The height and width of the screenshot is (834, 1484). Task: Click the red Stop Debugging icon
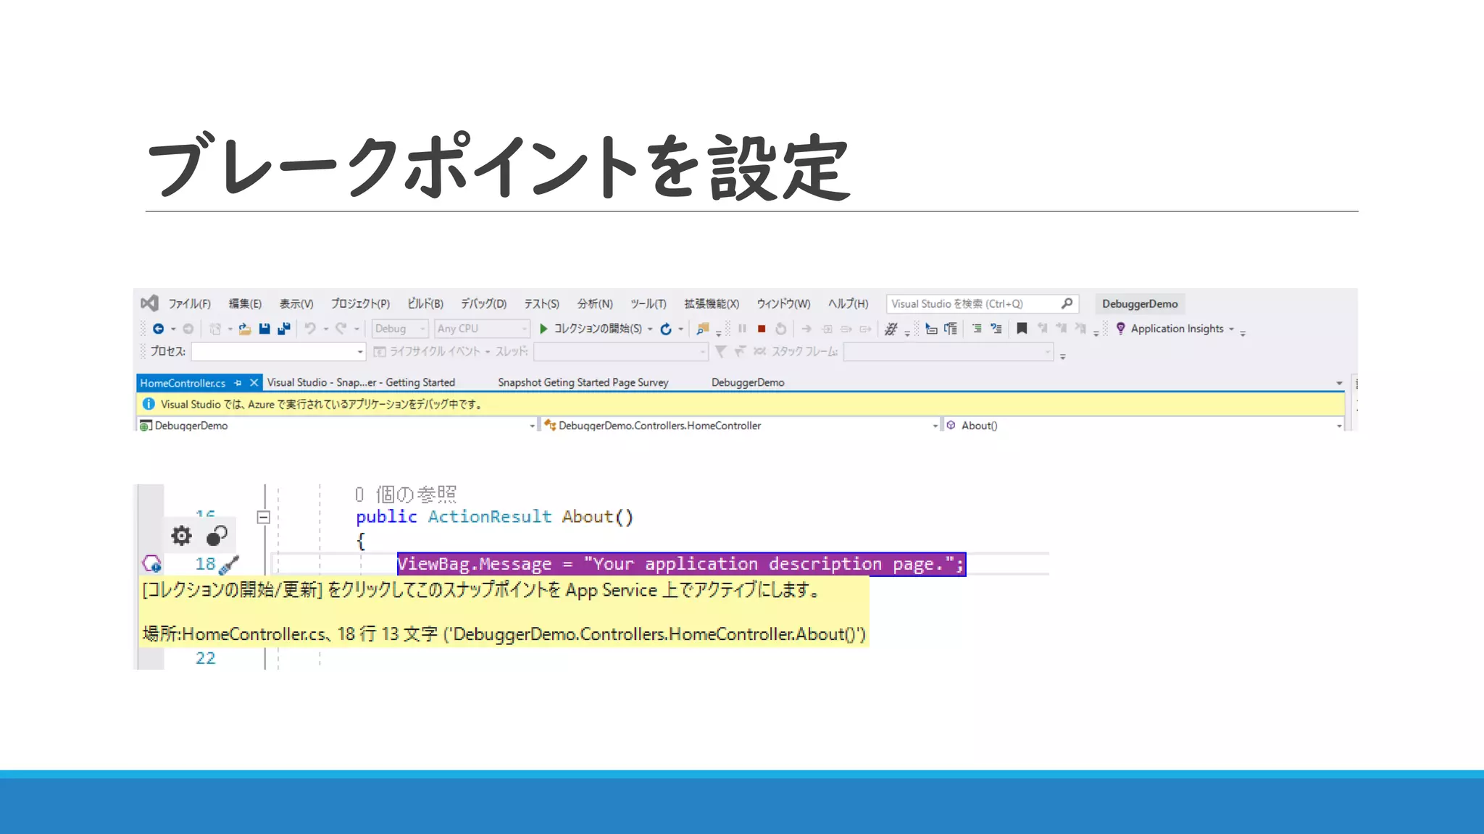coord(762,329)
